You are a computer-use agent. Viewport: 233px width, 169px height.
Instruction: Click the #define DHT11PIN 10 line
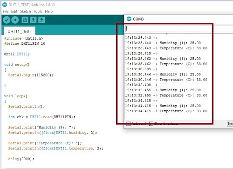click(25, 44)
